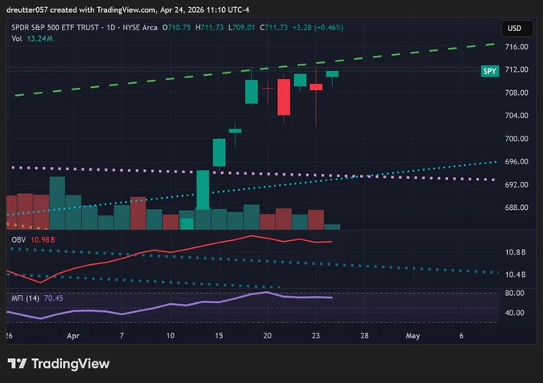Click the latest green candle near 712
The width and height of the screenshot is (543, 383).
(332, 73)
